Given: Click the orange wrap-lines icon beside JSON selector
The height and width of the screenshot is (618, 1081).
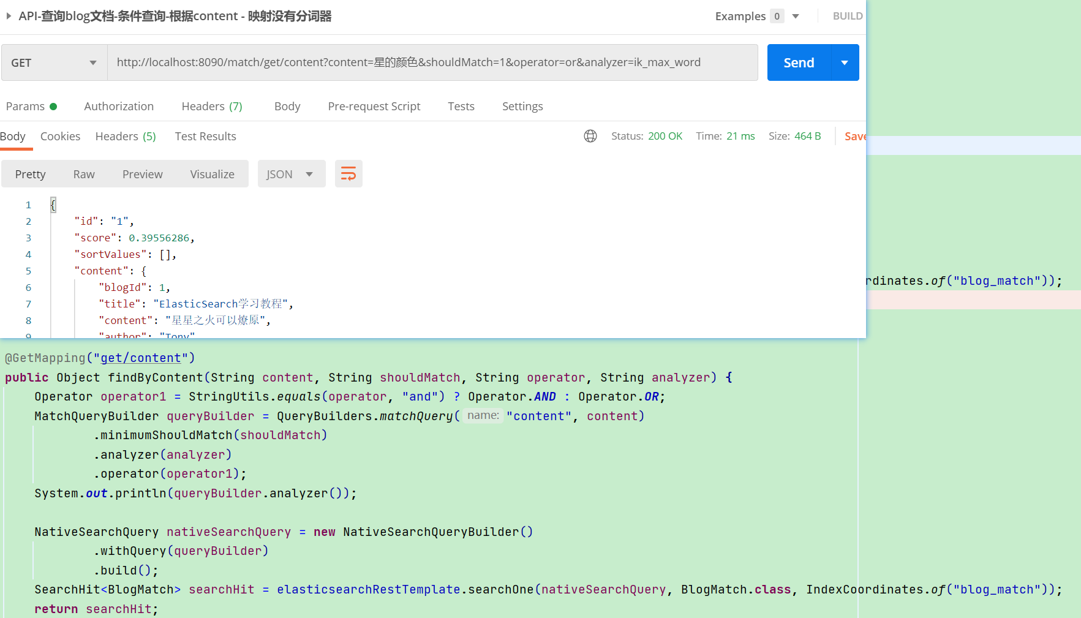Looking at the screenshot, I should click(x=348, y=173).
